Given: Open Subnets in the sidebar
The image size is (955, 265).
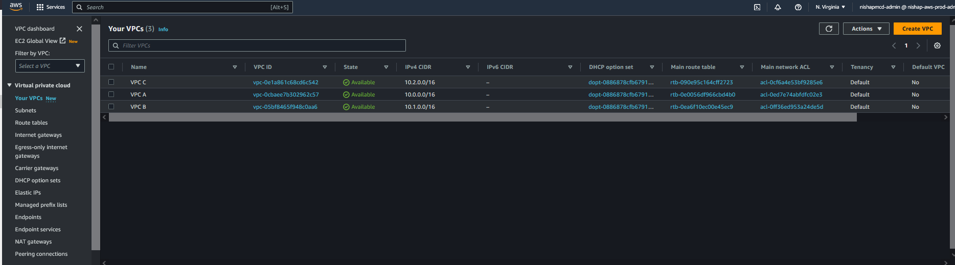Looking at the screenshot, I should click(26, 110).
